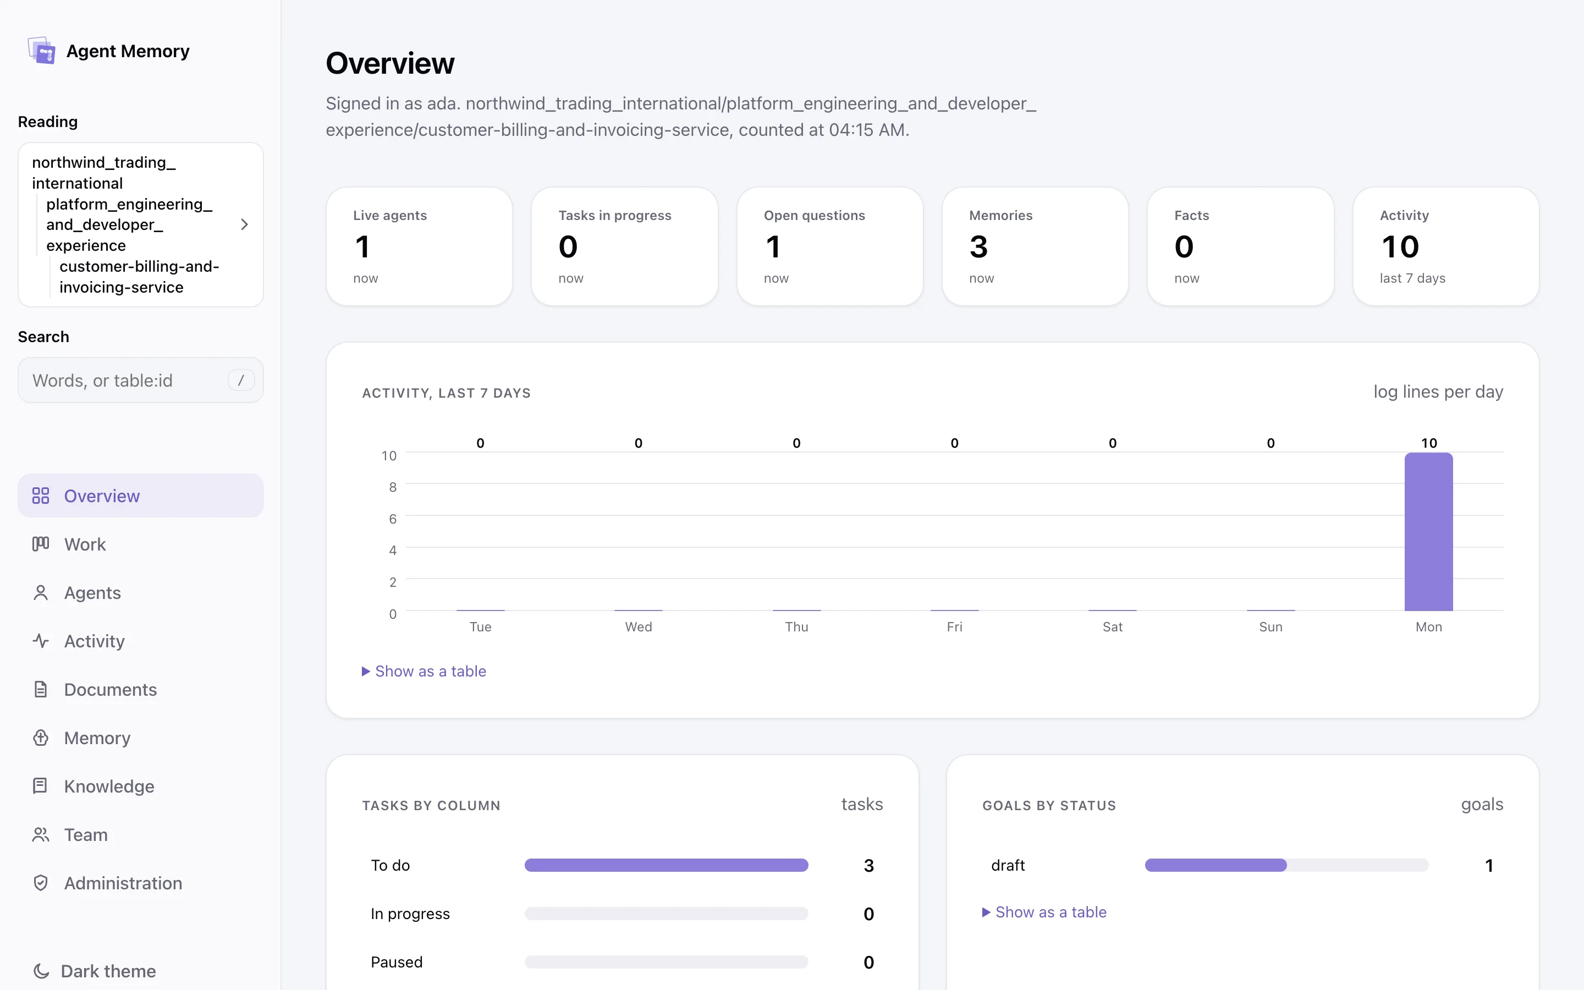
Task: Click the Tue label on chart axis
Action: click(481, 626)
